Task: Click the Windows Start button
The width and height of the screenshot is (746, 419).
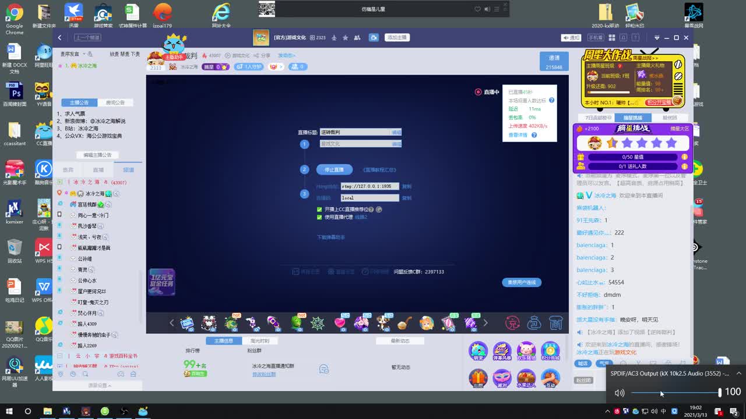Action: [x=9, y=411]
